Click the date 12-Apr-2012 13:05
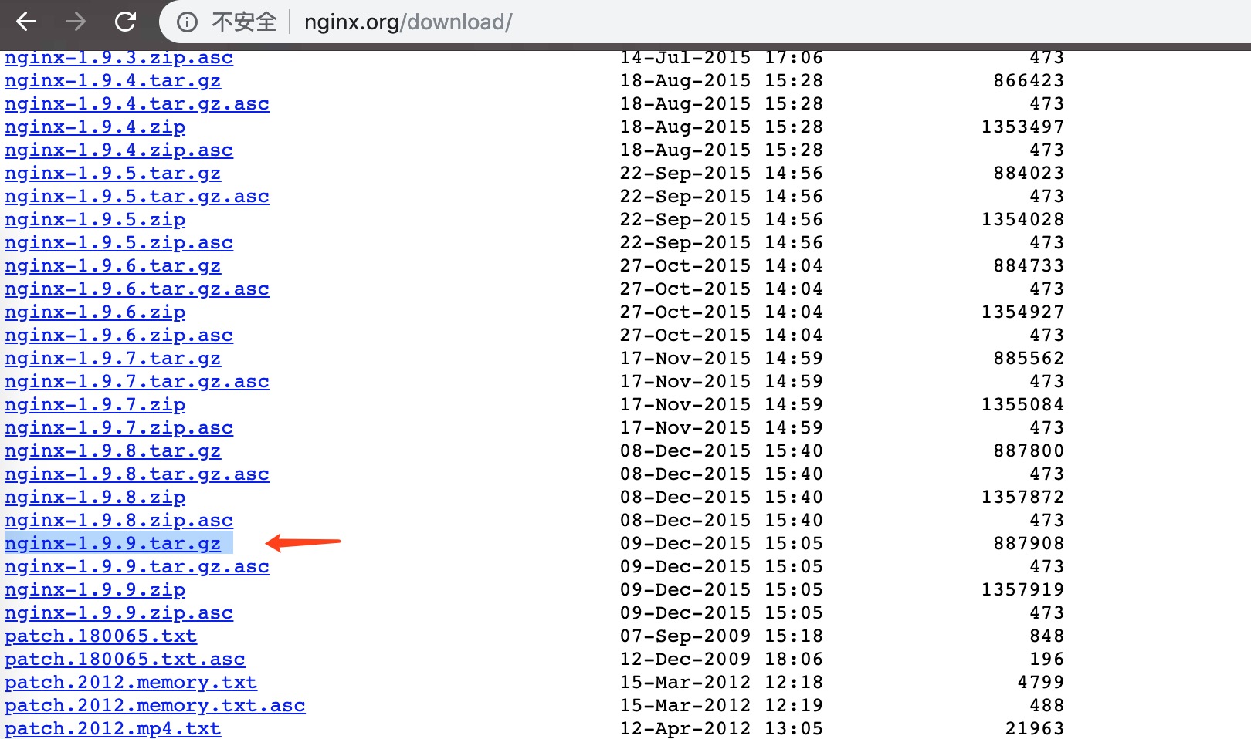 tap(721, 729)
